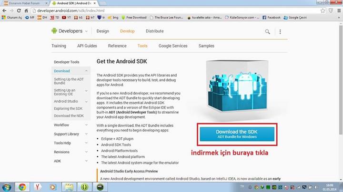
Task: Open Chrome from the taskbar
Action: pyautogui.click(x=22, y=187)
